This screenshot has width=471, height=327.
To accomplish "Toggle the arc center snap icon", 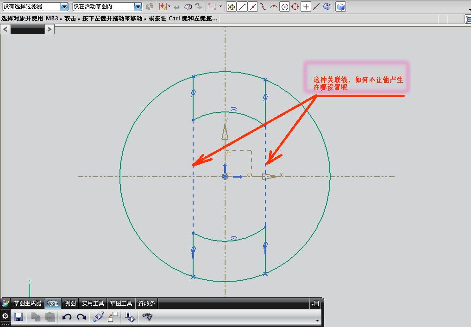I will click(x=284, y=6).
